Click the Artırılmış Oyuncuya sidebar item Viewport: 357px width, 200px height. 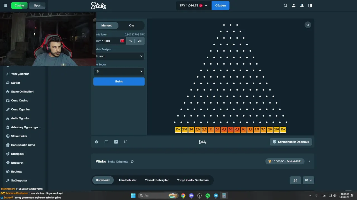coord(26,127)
